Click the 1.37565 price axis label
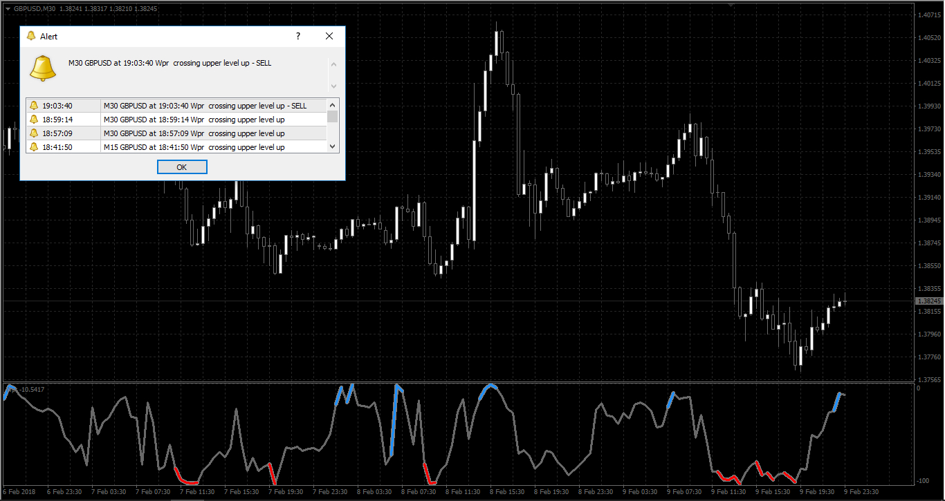This screenshot has height=501, width=945. 929,379
